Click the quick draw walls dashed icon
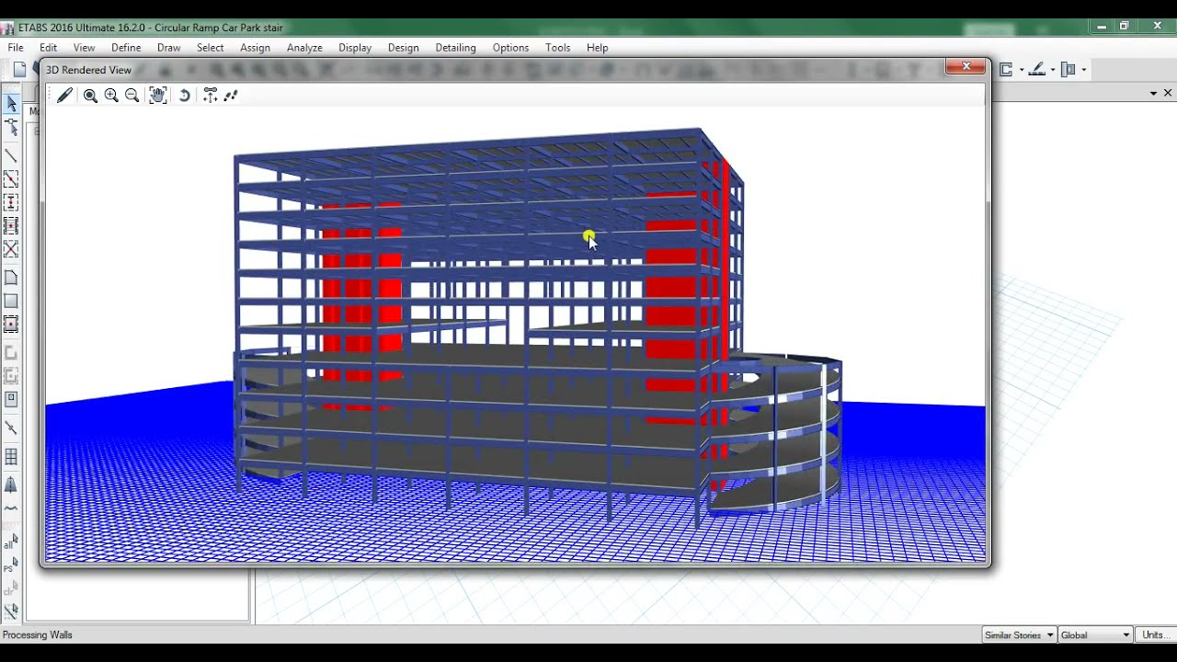This screenshot has width=1177, height=662. point(11,376)
